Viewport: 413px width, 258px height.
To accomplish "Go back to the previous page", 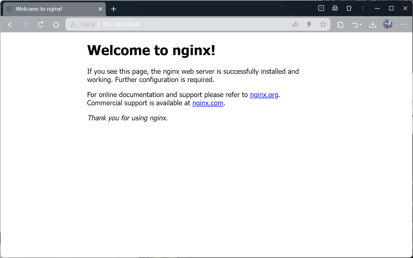I will pyautogui.click(x=10, y=24).
